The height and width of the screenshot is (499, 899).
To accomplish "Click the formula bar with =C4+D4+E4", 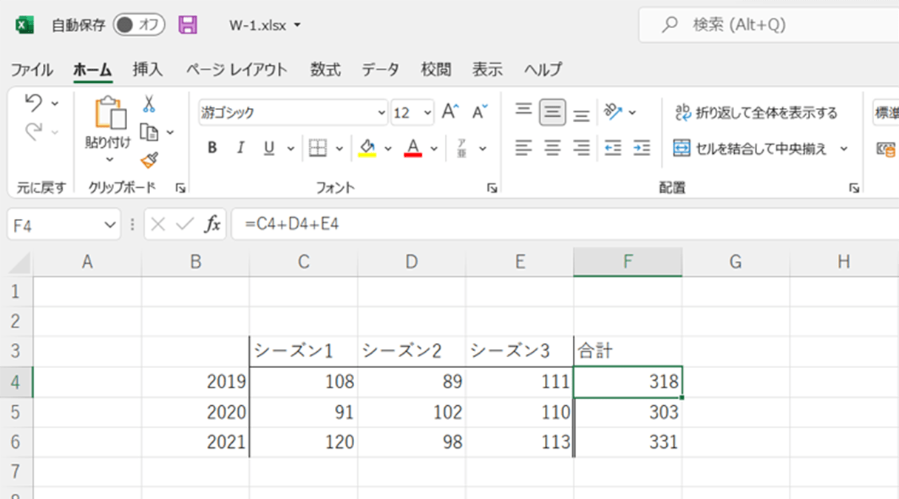I will point(566,225).
